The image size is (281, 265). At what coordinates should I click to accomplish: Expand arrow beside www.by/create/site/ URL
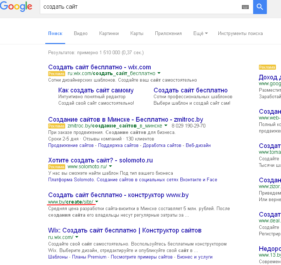(97, 202)
